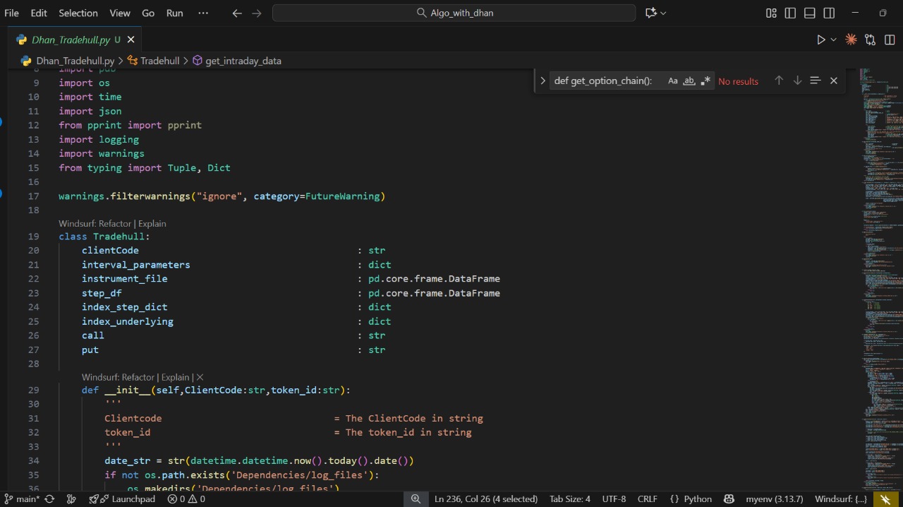Viewport: 903px width, 507px height.
Task: Open the run options dropdown arrow
Action: click(x=833, y=40)
